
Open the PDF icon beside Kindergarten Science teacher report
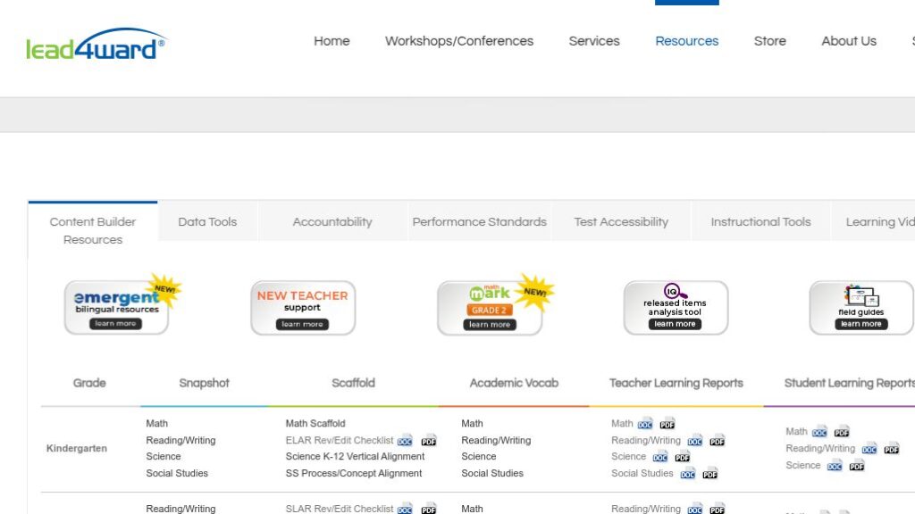click(682, 457)
